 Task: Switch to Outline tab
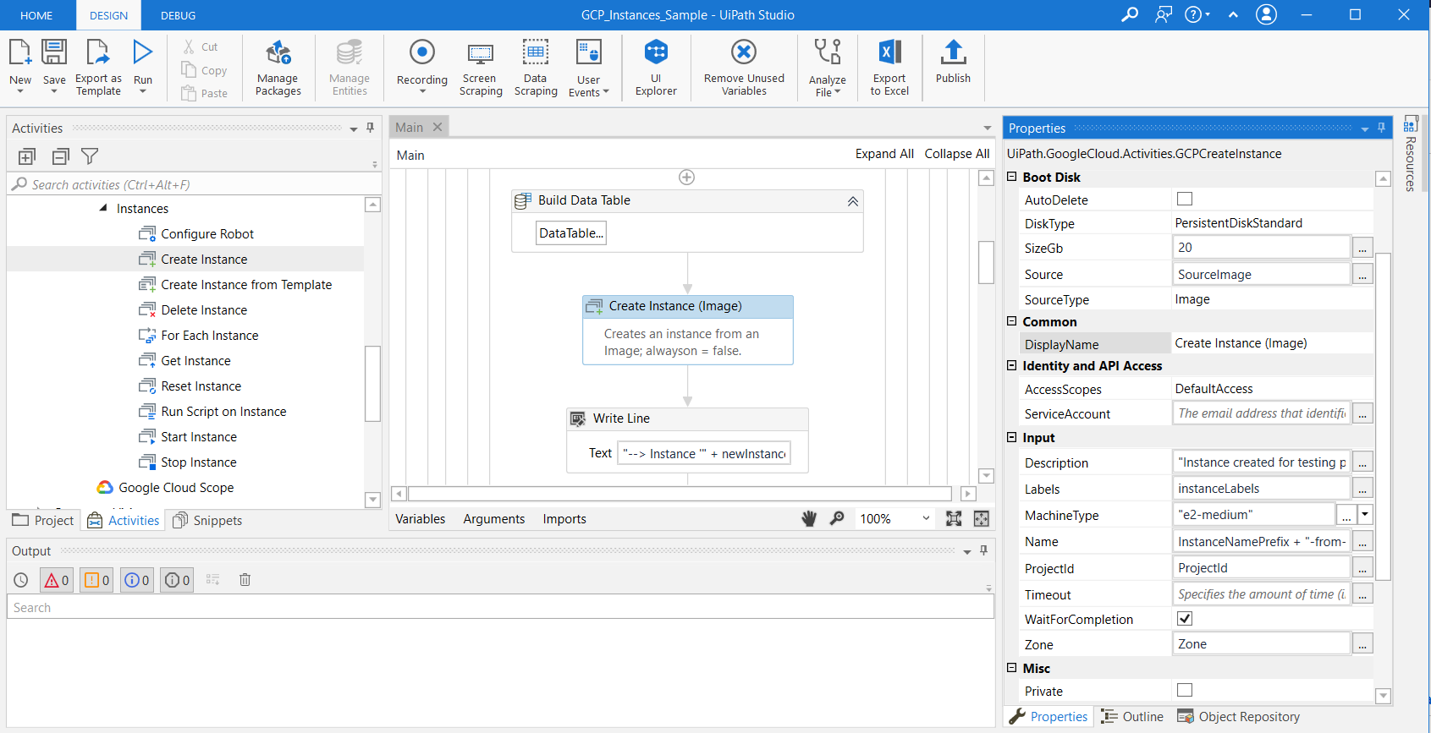tap(1132, 716)
